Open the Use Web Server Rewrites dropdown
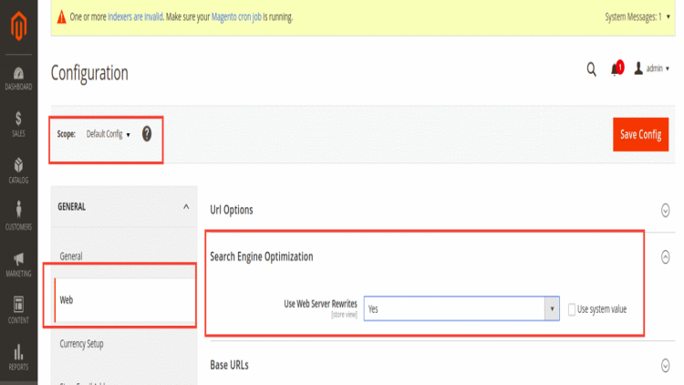 tap(461, 309)
